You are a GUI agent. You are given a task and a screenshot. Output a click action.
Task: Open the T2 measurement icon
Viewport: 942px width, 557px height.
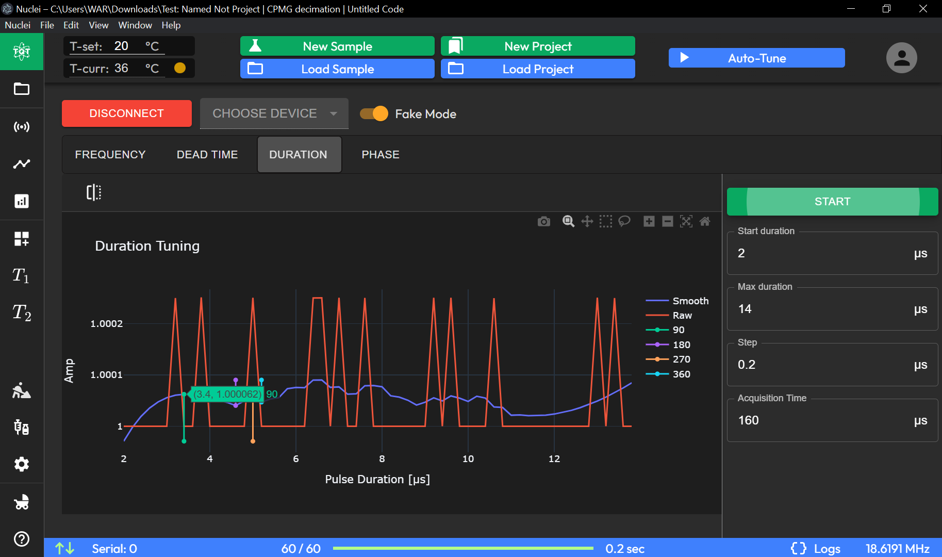[22, 313]
